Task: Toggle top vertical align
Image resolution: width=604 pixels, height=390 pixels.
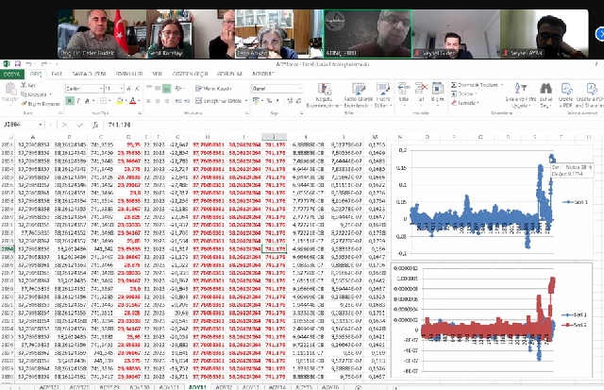Action: [149, 88]
